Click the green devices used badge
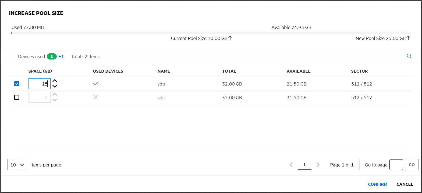 click(52, 57)
